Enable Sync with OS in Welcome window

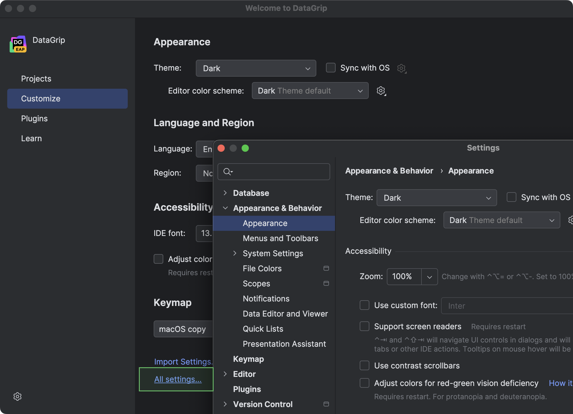click(331, 68)
